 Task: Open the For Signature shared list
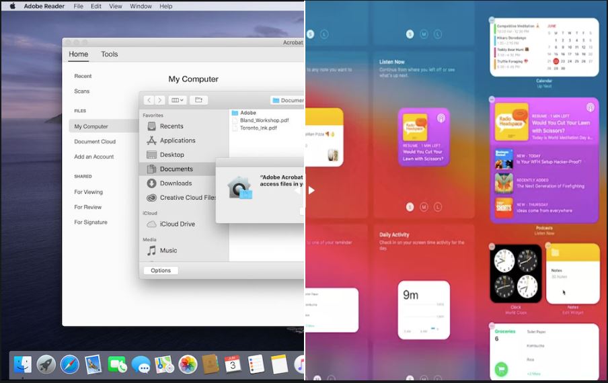(x=91, y=222)
